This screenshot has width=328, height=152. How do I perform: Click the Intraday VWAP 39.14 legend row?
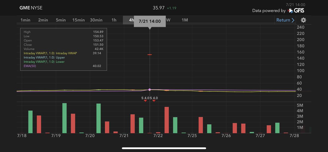point(62,53)
